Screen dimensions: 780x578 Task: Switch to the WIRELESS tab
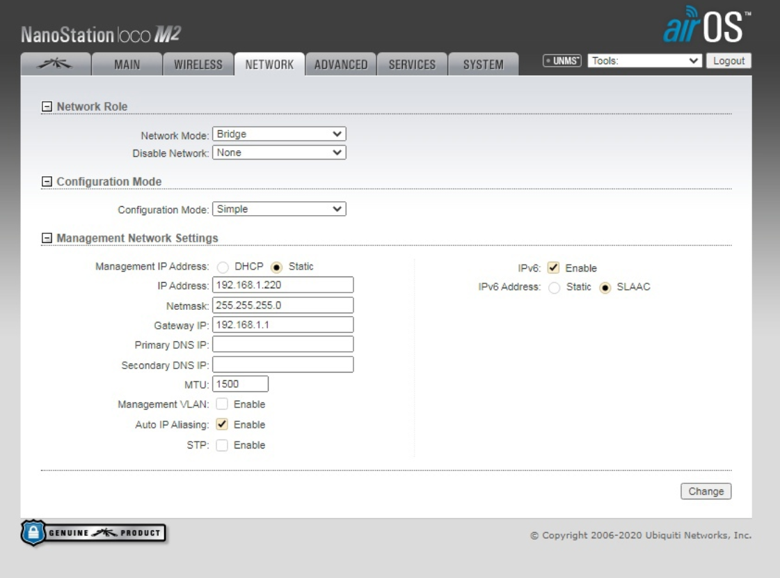point(198,64)
